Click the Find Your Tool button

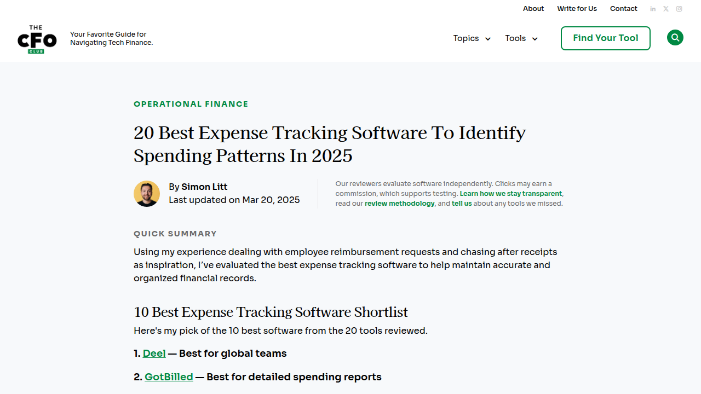tap(606, 38)
